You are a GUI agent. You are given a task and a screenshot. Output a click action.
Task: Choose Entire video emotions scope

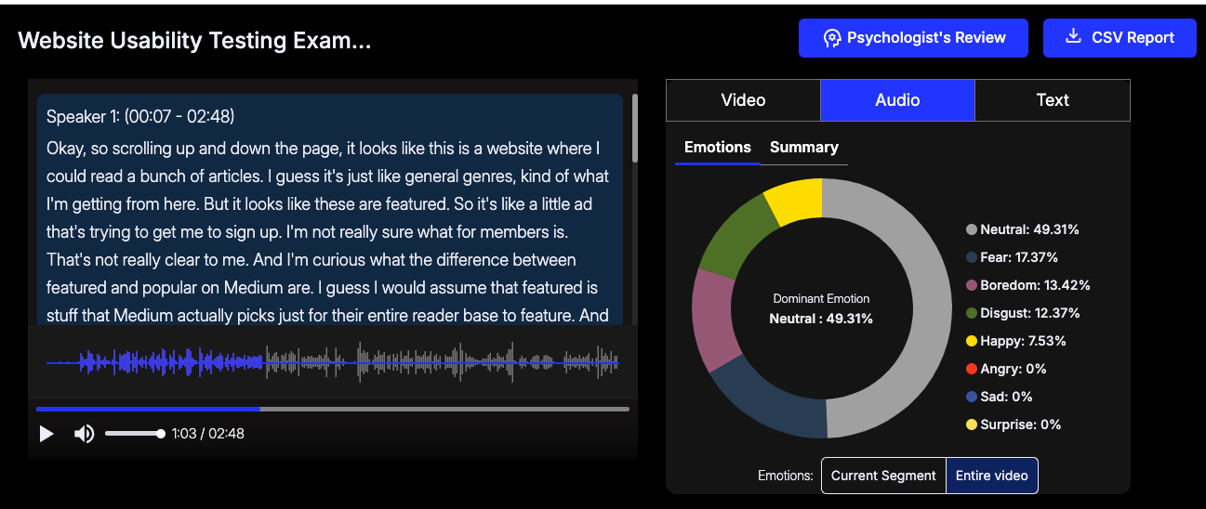992,476
